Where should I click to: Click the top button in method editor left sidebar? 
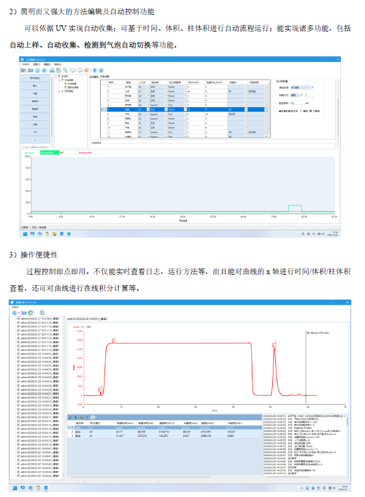coord(35,78)
